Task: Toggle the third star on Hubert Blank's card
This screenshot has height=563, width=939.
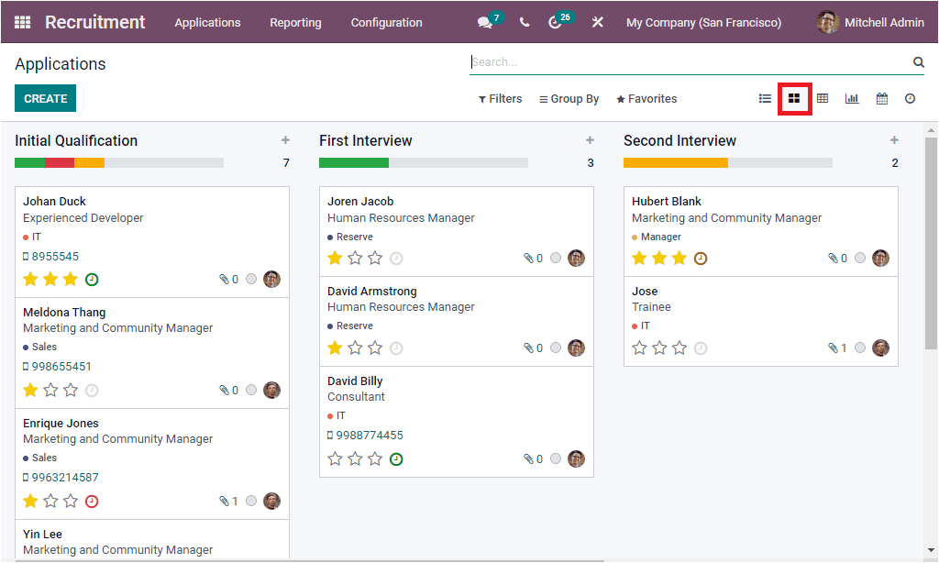Action: click(679, 258)
